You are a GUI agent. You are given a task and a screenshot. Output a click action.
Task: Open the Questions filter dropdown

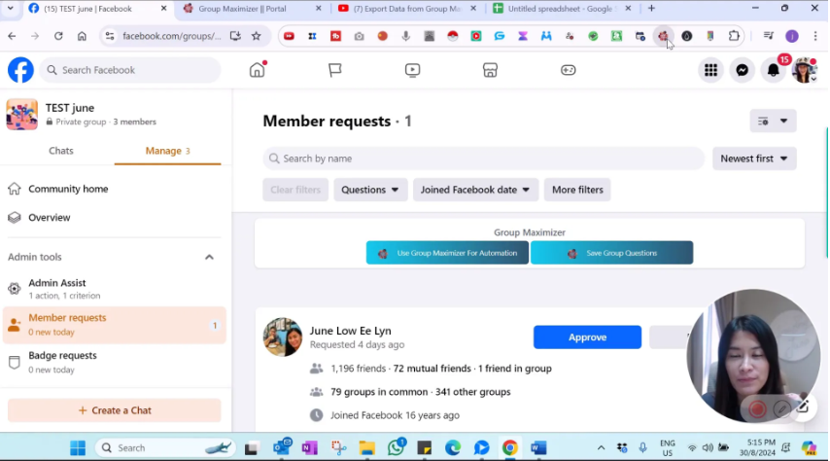coord(370,190)
